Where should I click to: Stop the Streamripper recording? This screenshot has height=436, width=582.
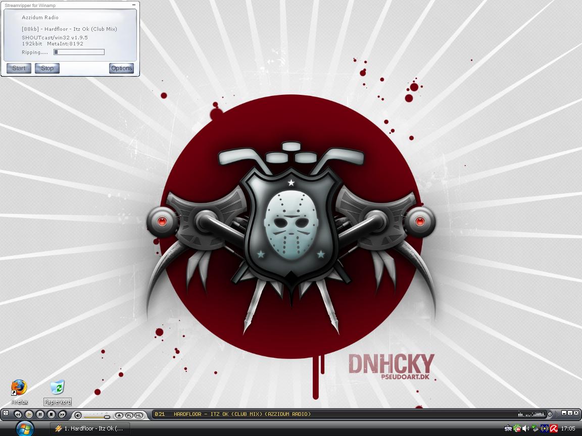click(47, 68)
